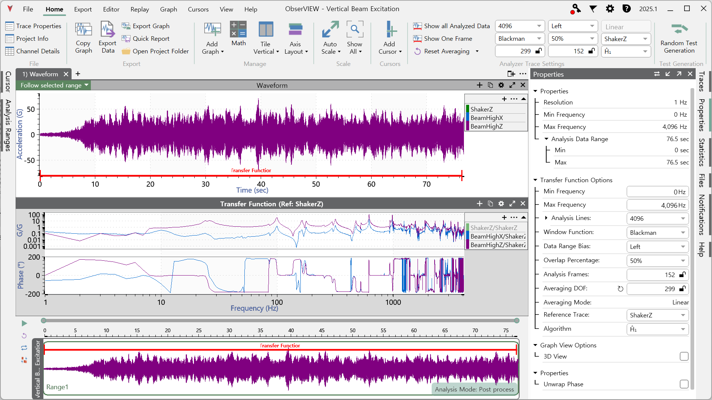Switch to the Statistics side tab
The width and height of the screenshot is (712, 400).
pos(701,152)
